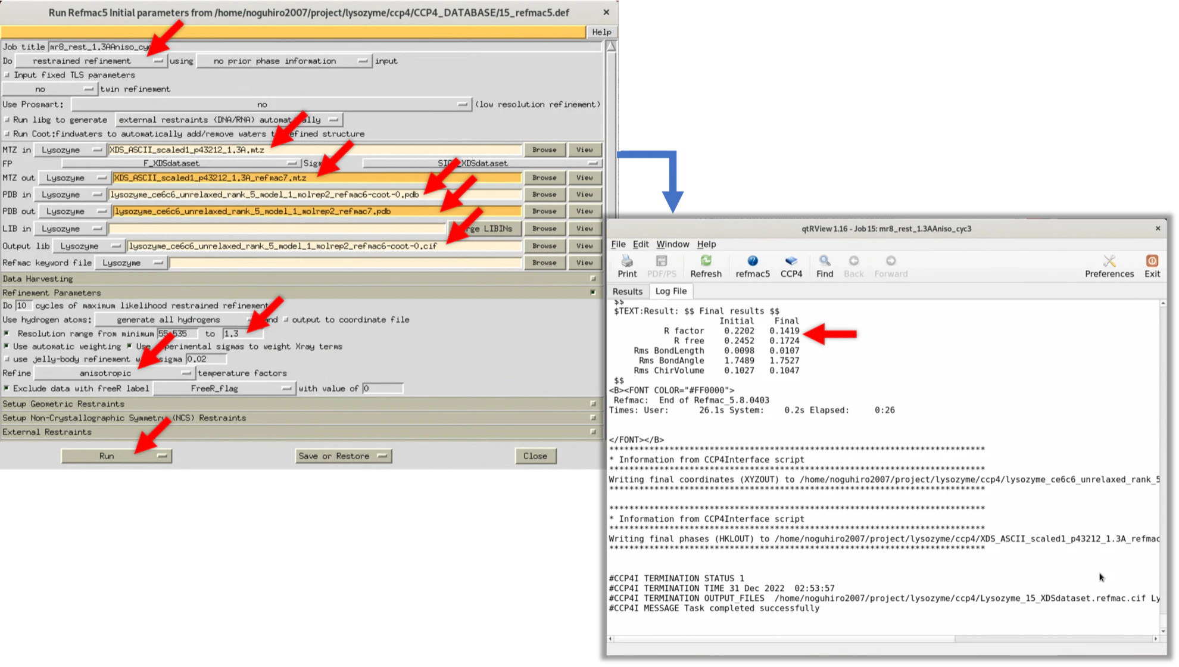Open the refmac5 help icon
The width and height of the screenshot is (1179, 667).
click(753, 261)
